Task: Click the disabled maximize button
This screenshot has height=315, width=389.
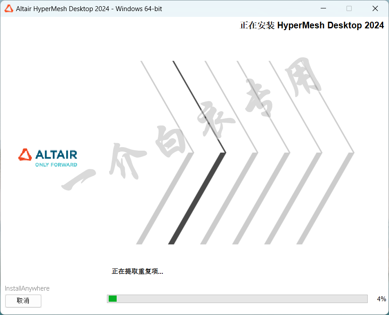Action: 349,8
